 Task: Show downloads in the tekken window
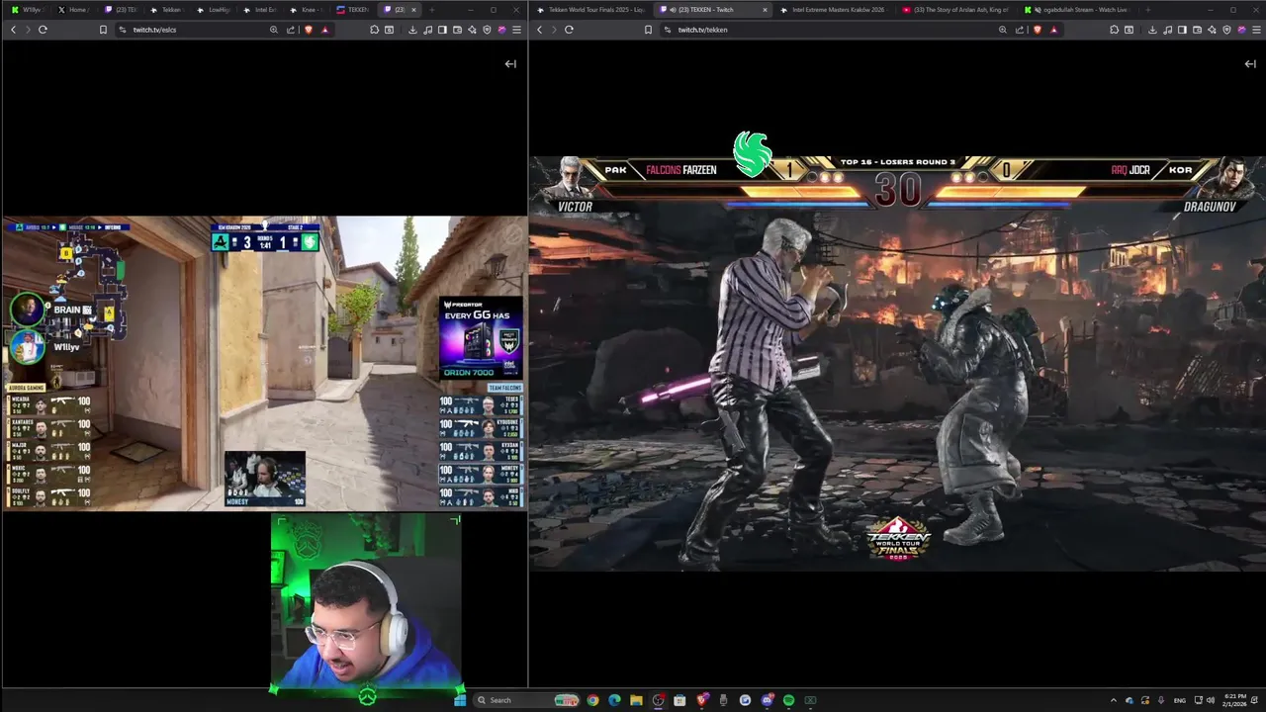[1152, 30]
